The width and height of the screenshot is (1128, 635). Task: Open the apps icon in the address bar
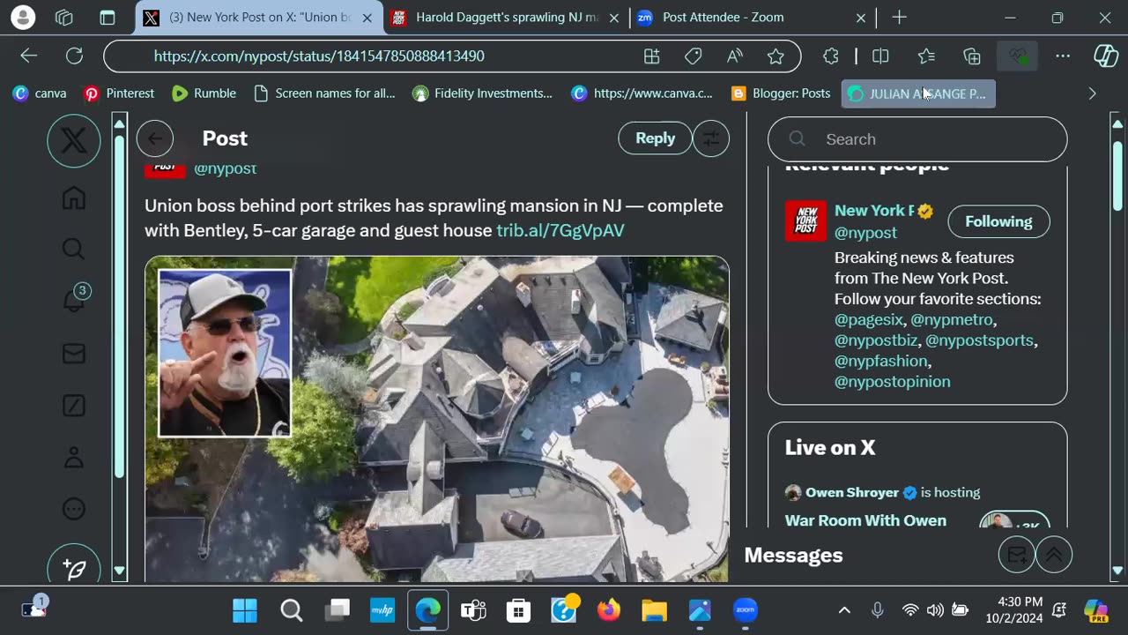pyautogui.click(x=652, y=56)
